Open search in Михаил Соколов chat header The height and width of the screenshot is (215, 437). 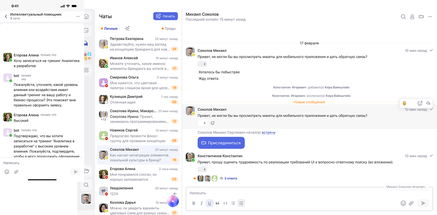(x=403, y=17)
